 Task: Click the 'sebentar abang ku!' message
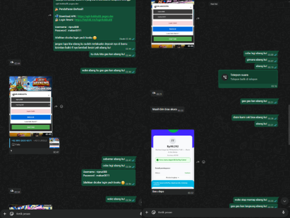point(119,159)
